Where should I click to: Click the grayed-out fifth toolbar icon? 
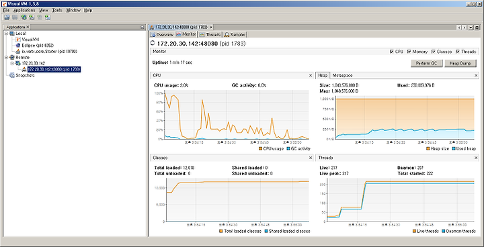40,17
